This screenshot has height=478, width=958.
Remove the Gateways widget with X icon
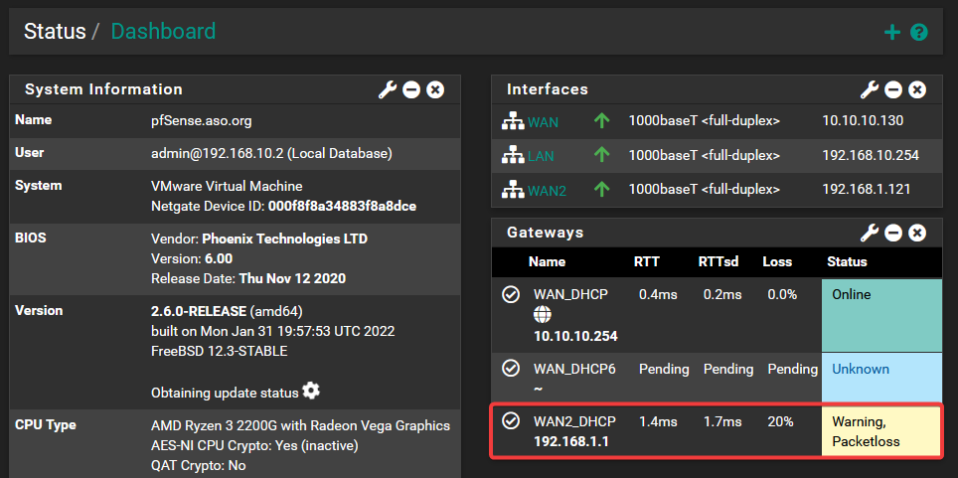point(917,233)
